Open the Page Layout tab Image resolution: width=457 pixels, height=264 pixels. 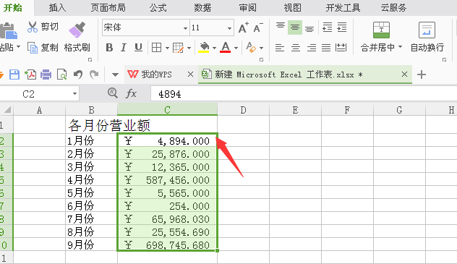pyautogui.click(x=108, y=7)
